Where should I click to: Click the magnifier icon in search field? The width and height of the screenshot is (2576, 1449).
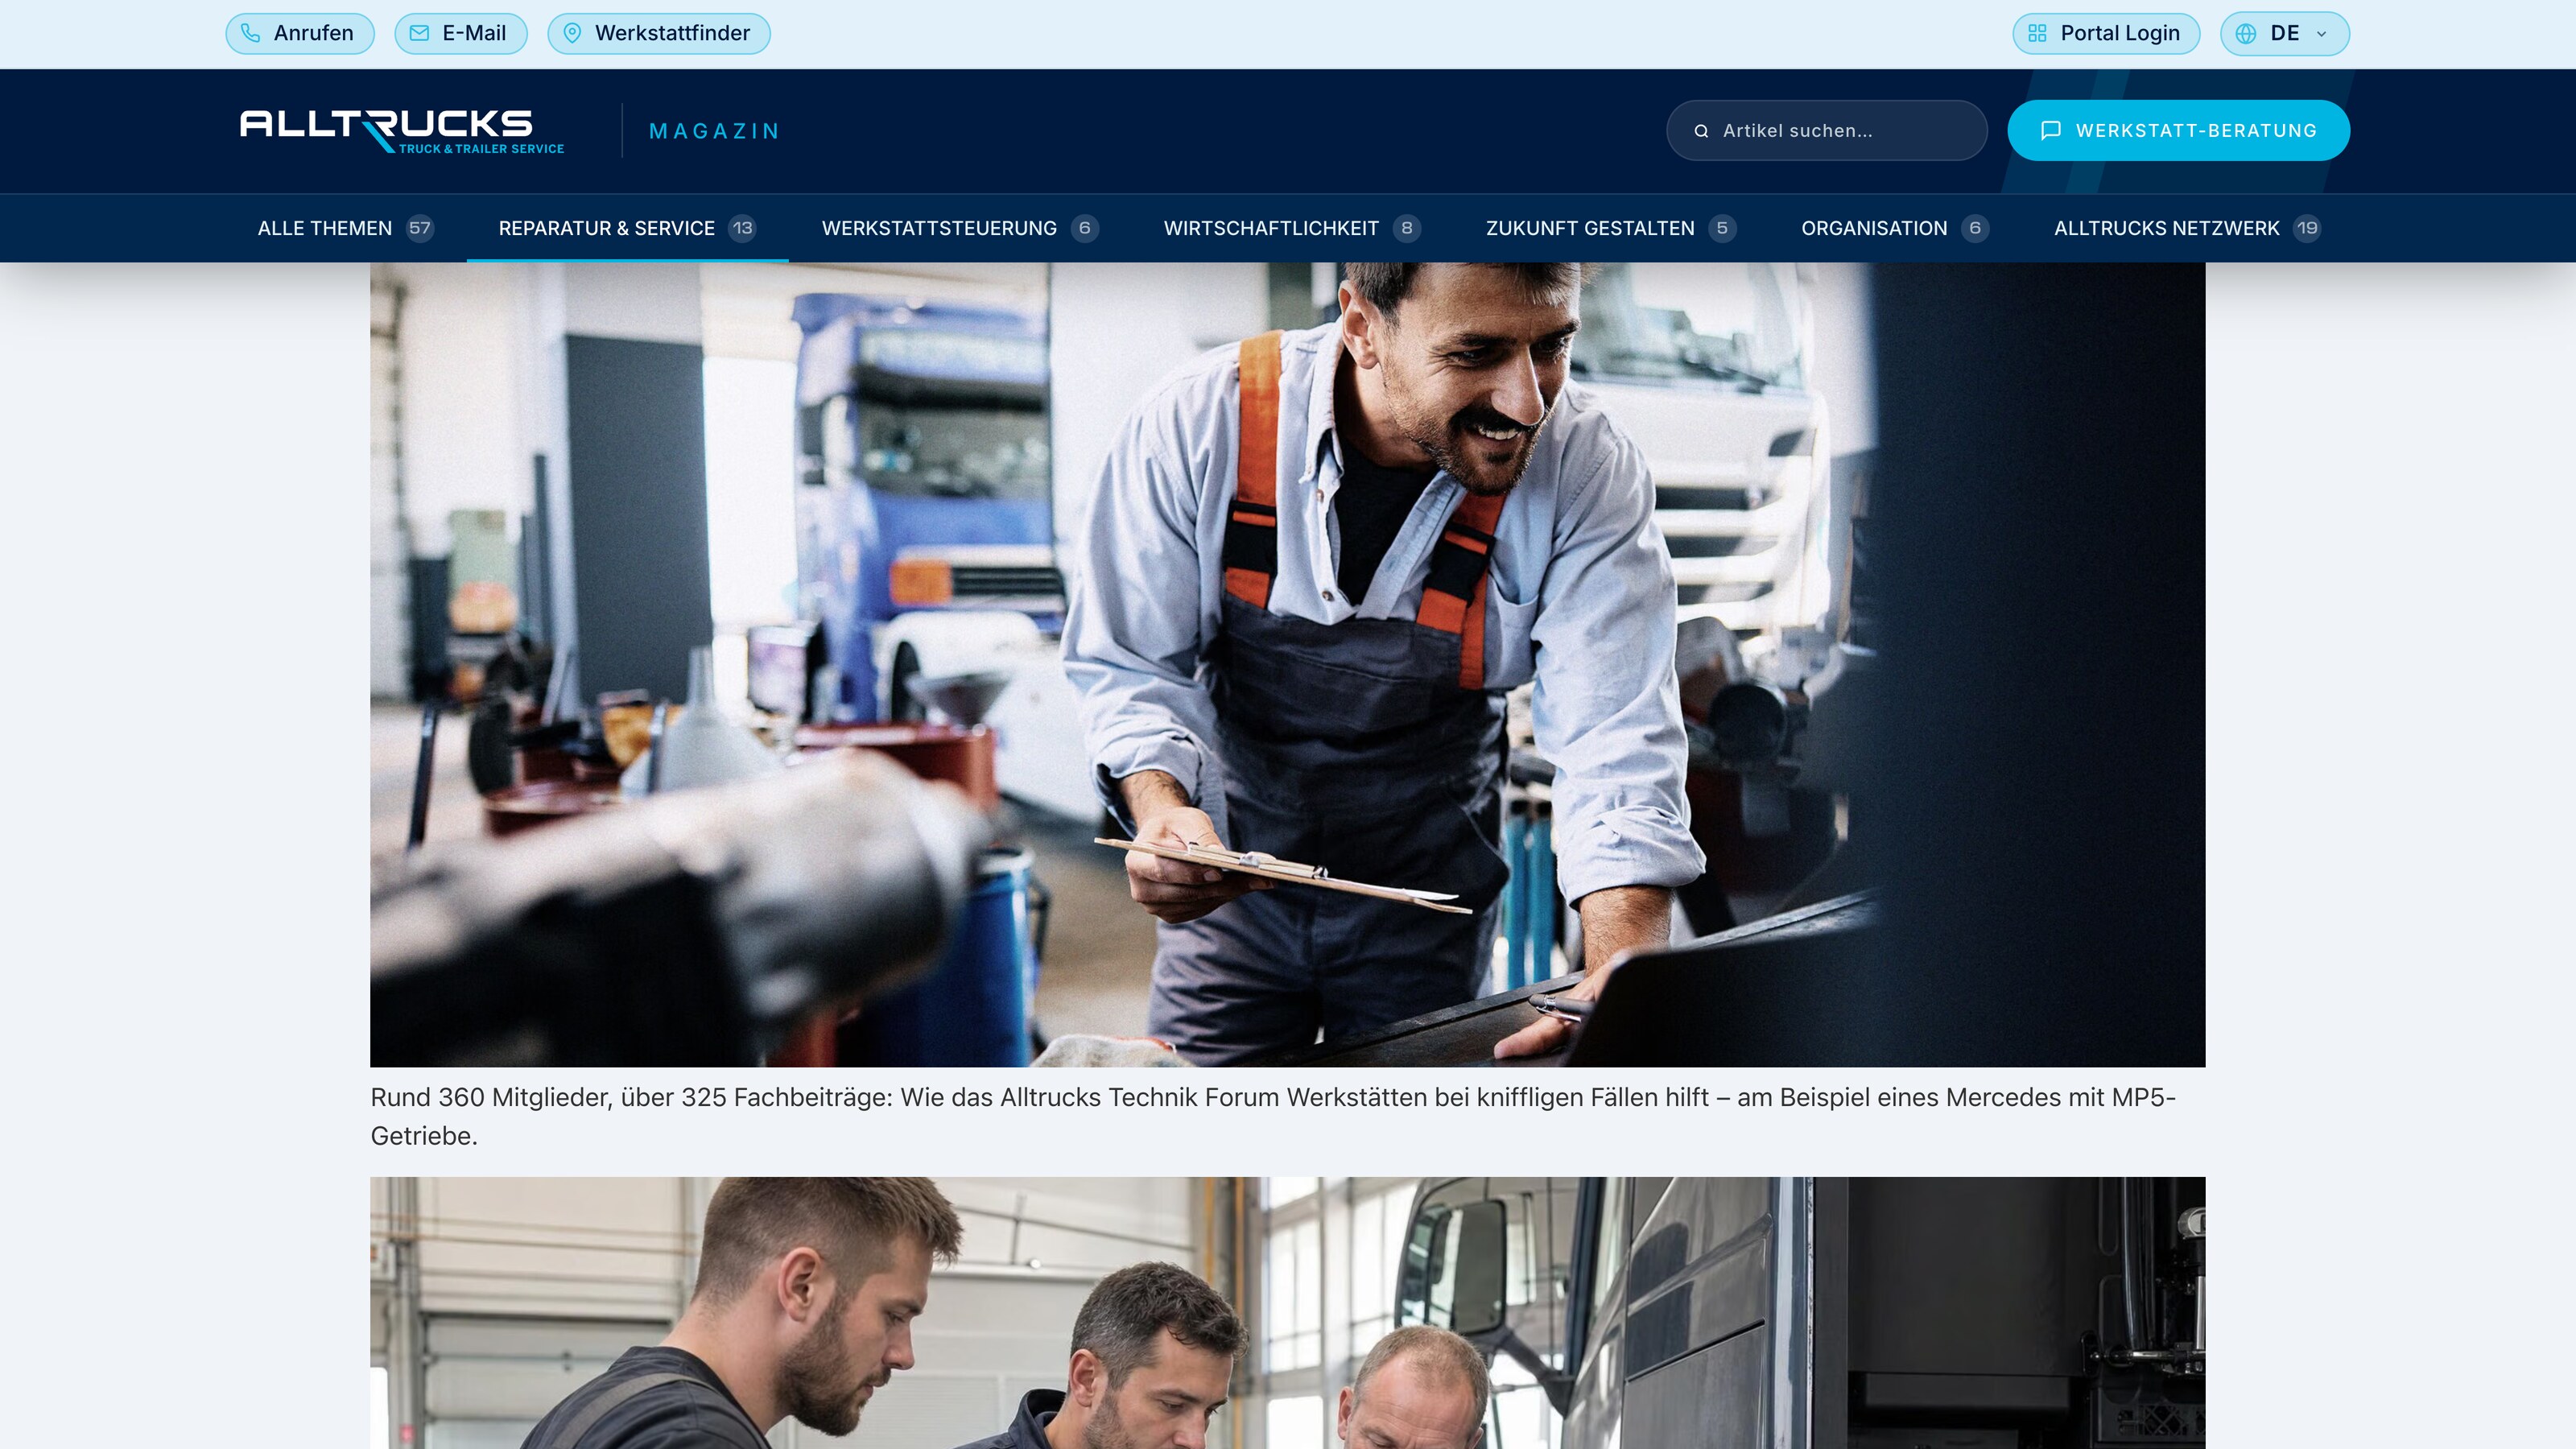1701,131
